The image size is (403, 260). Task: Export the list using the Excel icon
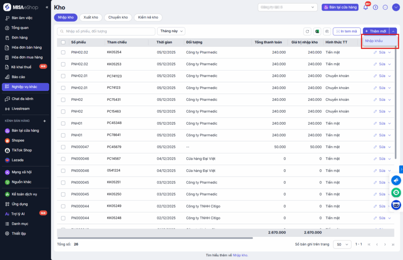tap(317, 32)
